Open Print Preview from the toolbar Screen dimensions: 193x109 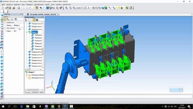19,8
